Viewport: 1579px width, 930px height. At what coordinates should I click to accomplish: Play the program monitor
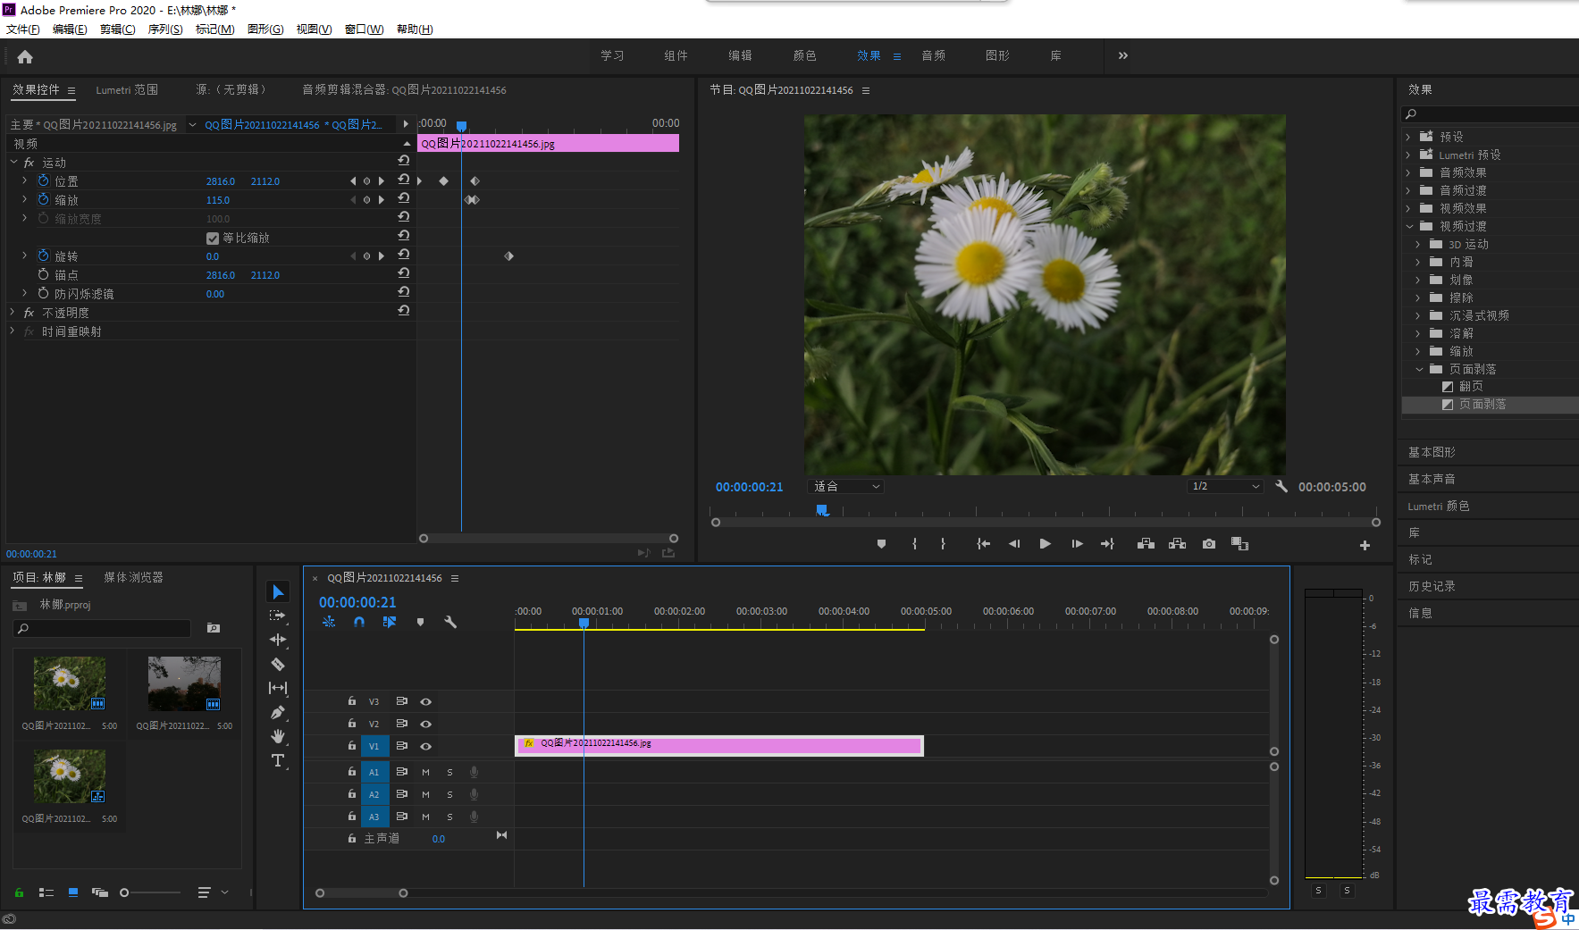tap(1045, 544)
